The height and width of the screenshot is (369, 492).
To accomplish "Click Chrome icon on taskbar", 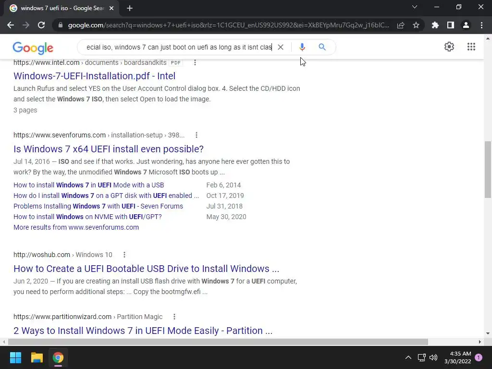I will click(58, 357).
